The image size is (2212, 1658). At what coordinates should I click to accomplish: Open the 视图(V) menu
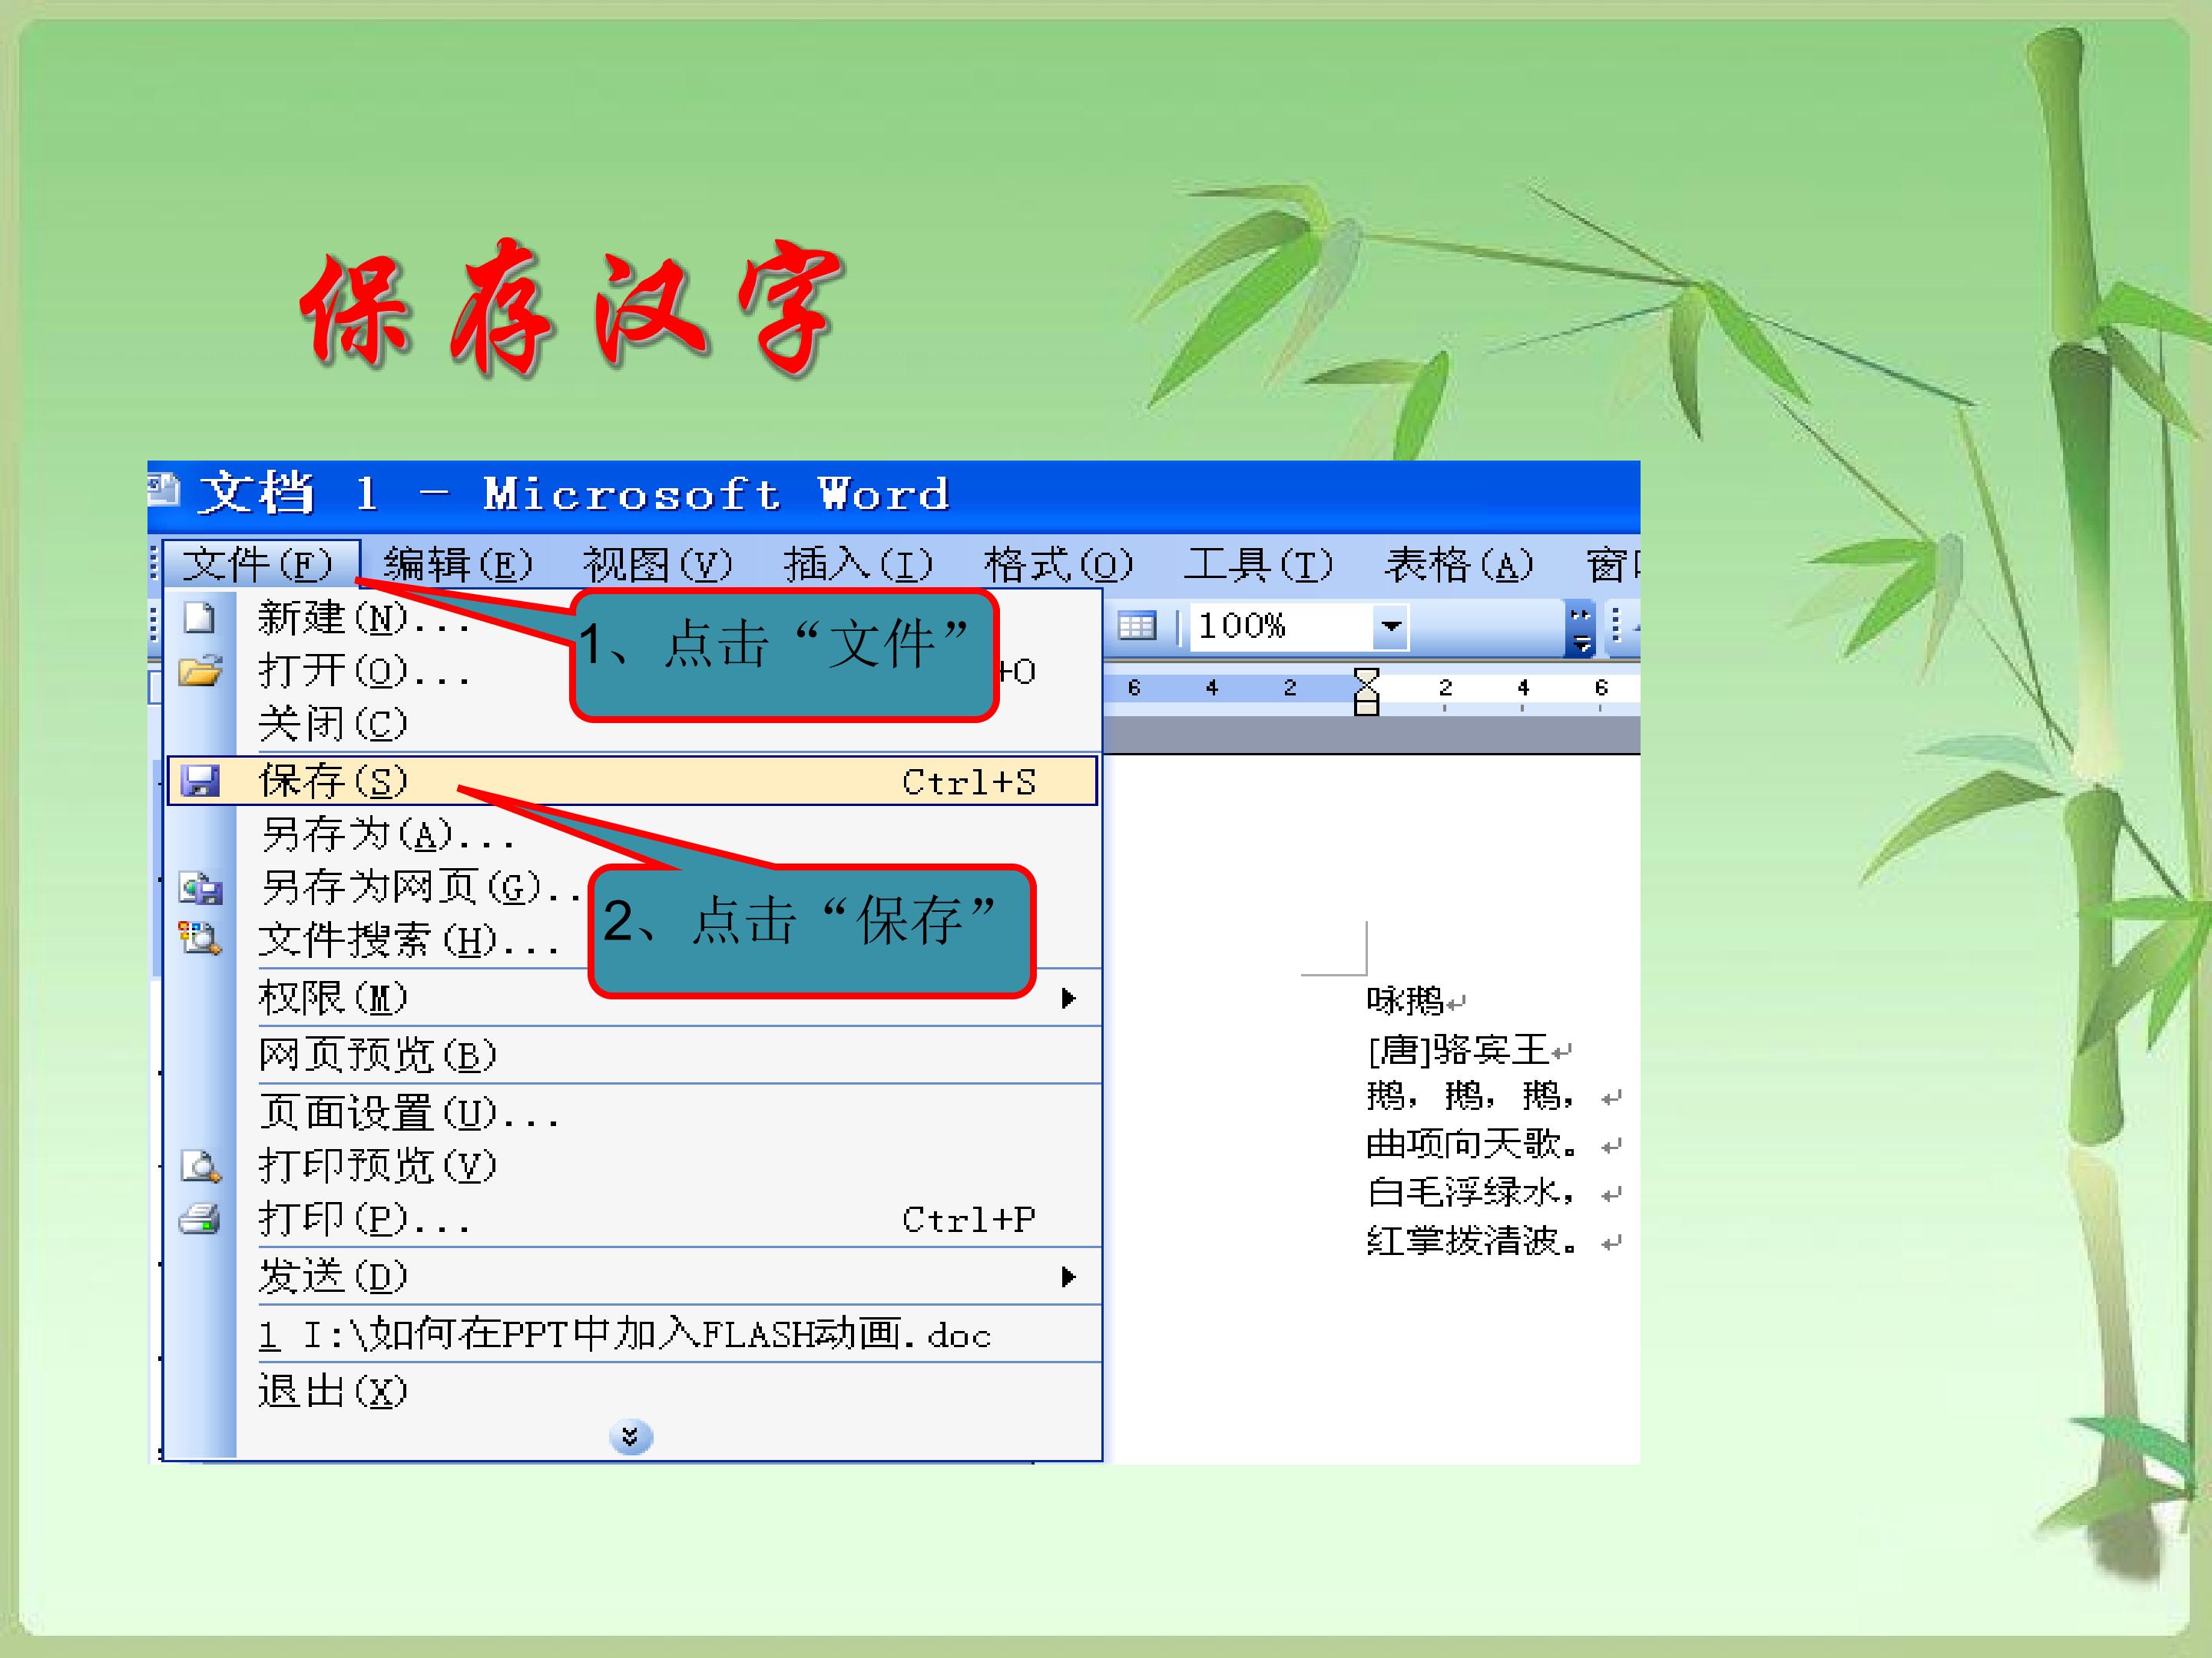tap(658, 565)
